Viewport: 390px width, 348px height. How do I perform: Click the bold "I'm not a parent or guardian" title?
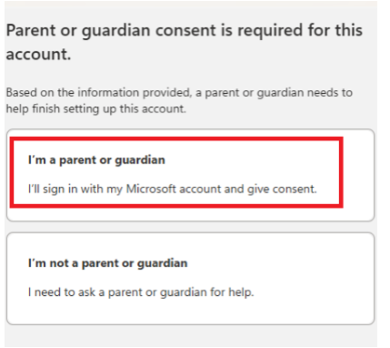tap(107, 263)
